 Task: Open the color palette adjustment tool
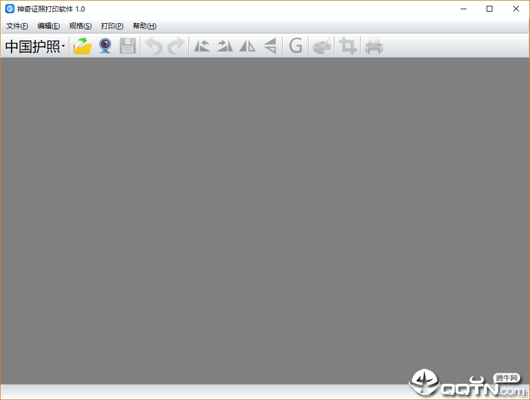(x=321, y=46)
